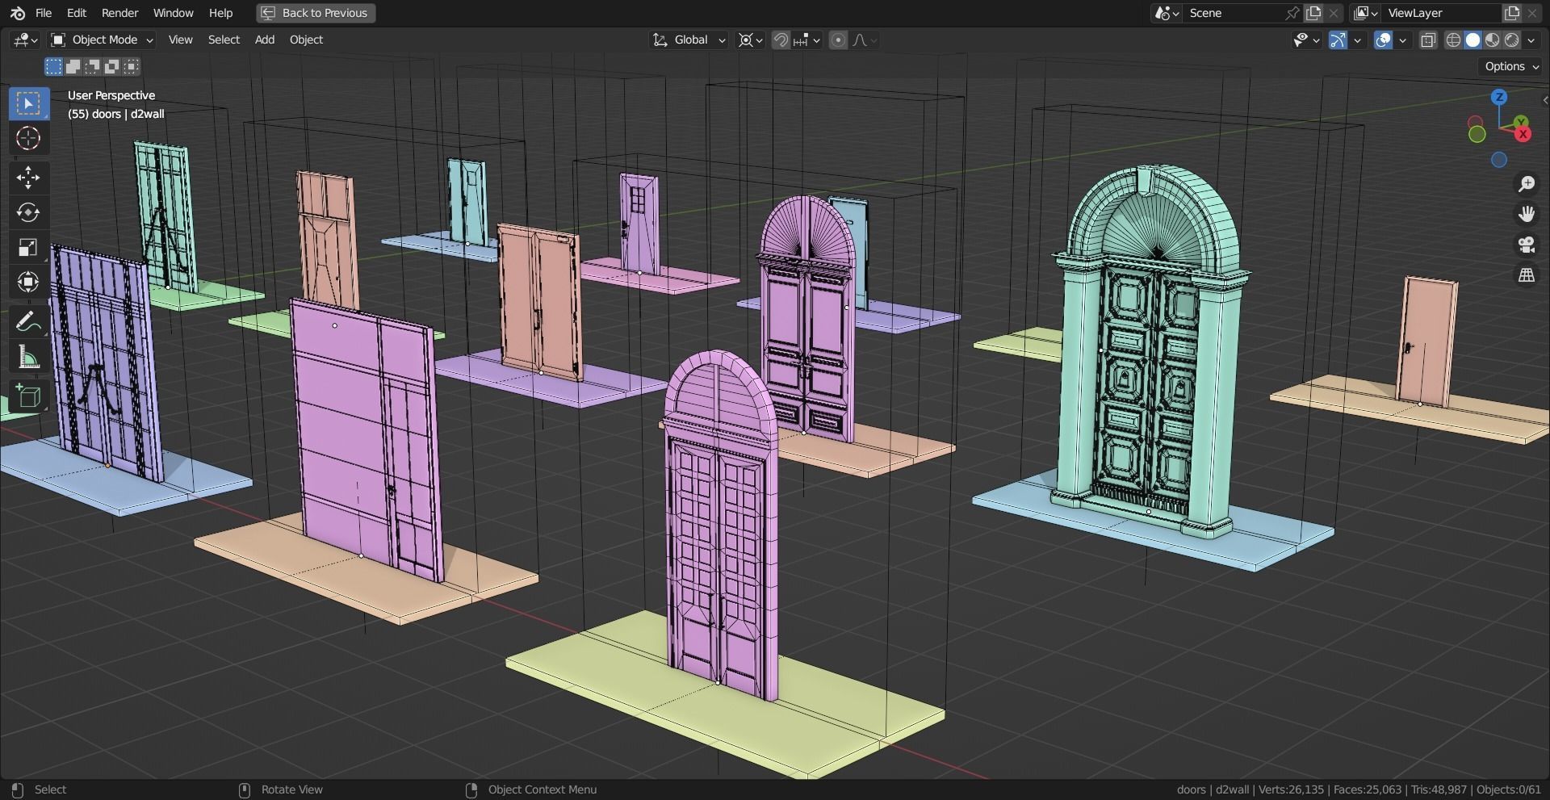The width and height of the screenshot is (1550, 800).
Task: Open the viewport Select menu
Action: [224, 40]
